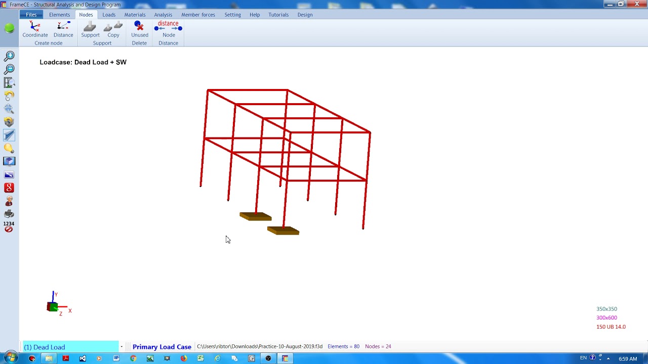Open Adobe Acrobat from the taskbar
Image resolution: width=648 pixels, height=364 pixels.
[65, 358]
